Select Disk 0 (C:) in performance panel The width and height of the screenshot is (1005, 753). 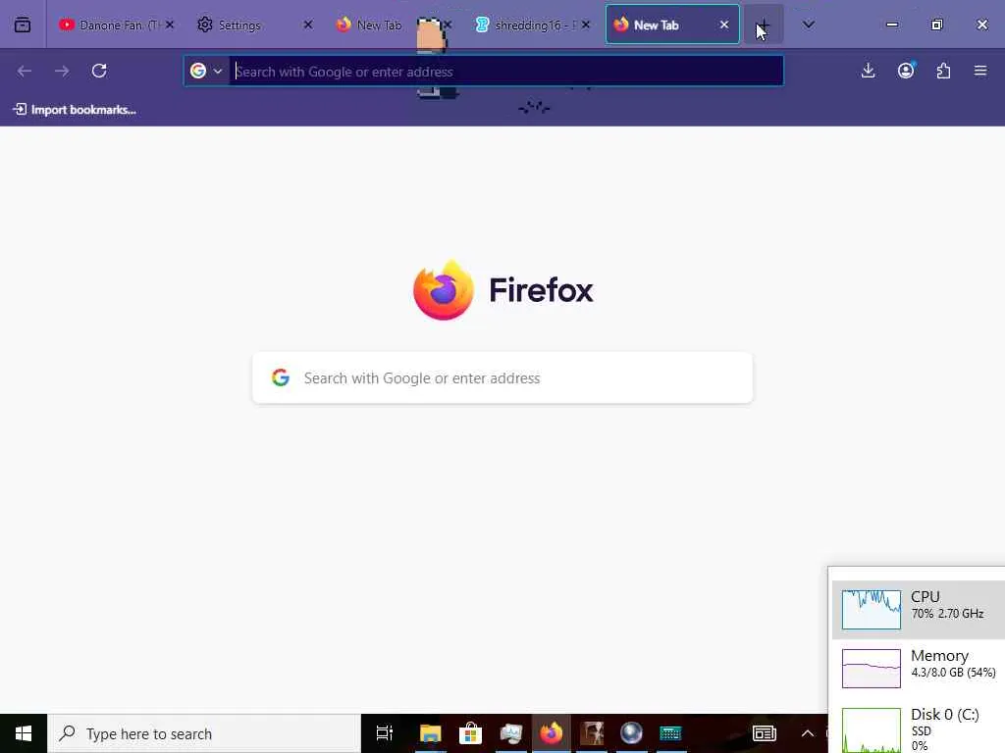(x=919, y=728)
